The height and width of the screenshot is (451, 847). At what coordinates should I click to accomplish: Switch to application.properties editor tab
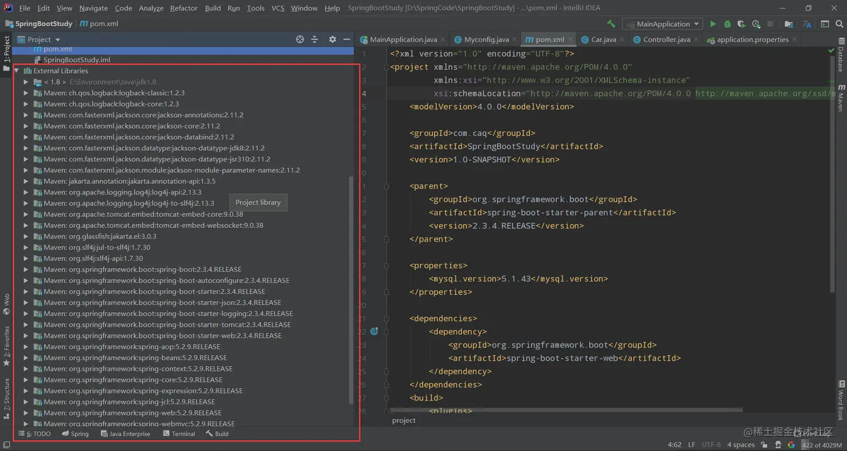[752, 40]
